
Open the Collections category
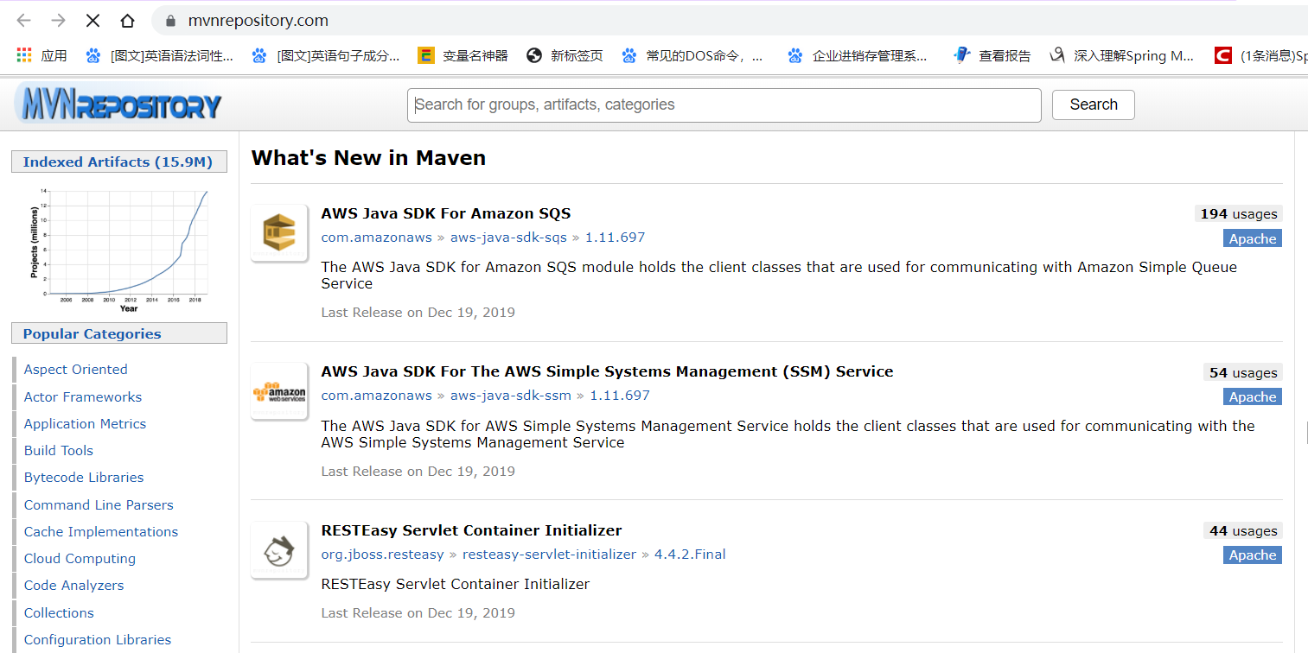tap(59, 612)
